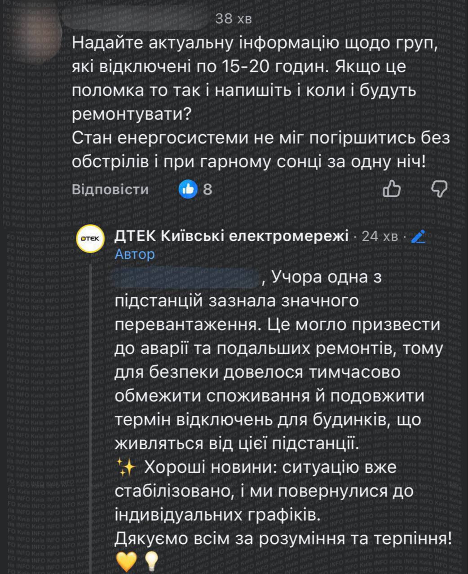Click the pencil edit icon

[x=418, y=236]
